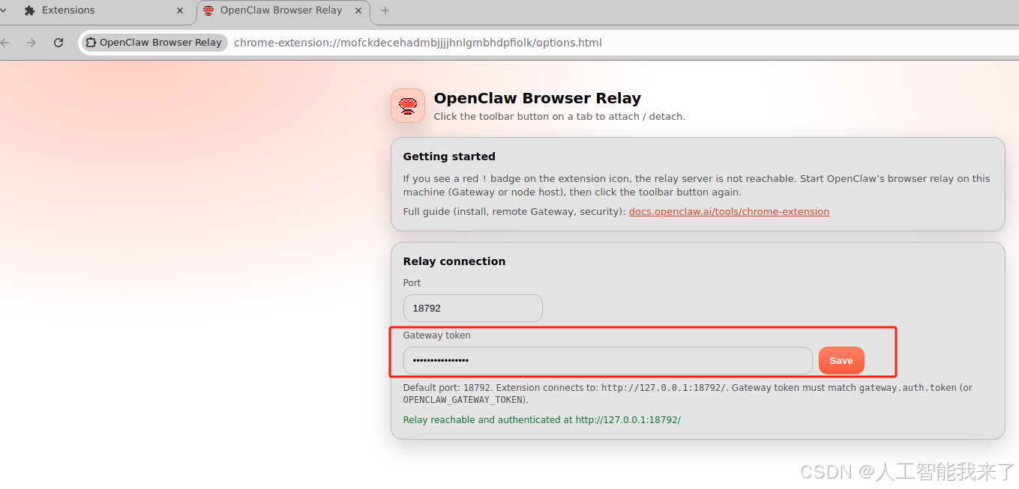This screenshot has height=489, width=1019.
Task: Click the 'Relay connection' heading
Action: tap(454, 261)
